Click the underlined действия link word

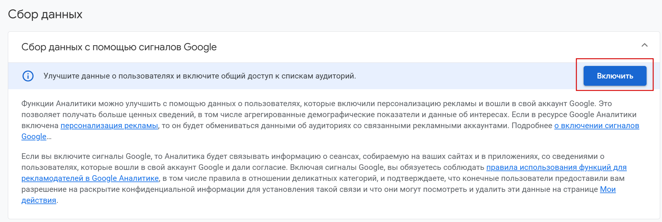click(39, 200)
